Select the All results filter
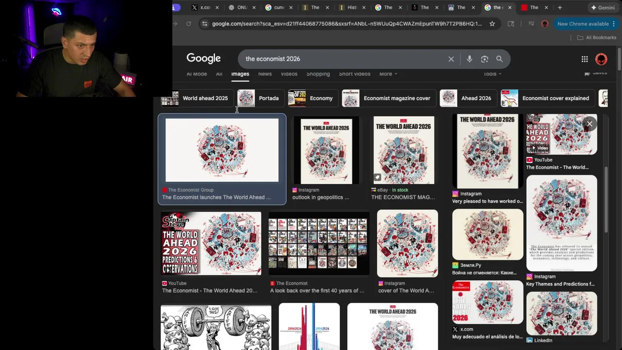Screen dimensions: 622x350 pyautogui.click(x=219, y=74)
